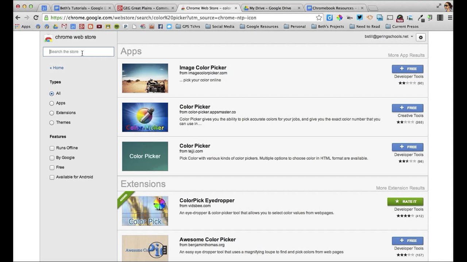The image size is (467, 262).
Task: Open the Blogger bookmark icon
Action: pos(90,26)
